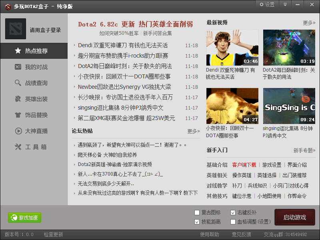320x240 pixels.
Task: Open news Newbee因故退出Synergy VG独挑大梁
Action: [124, 87]
